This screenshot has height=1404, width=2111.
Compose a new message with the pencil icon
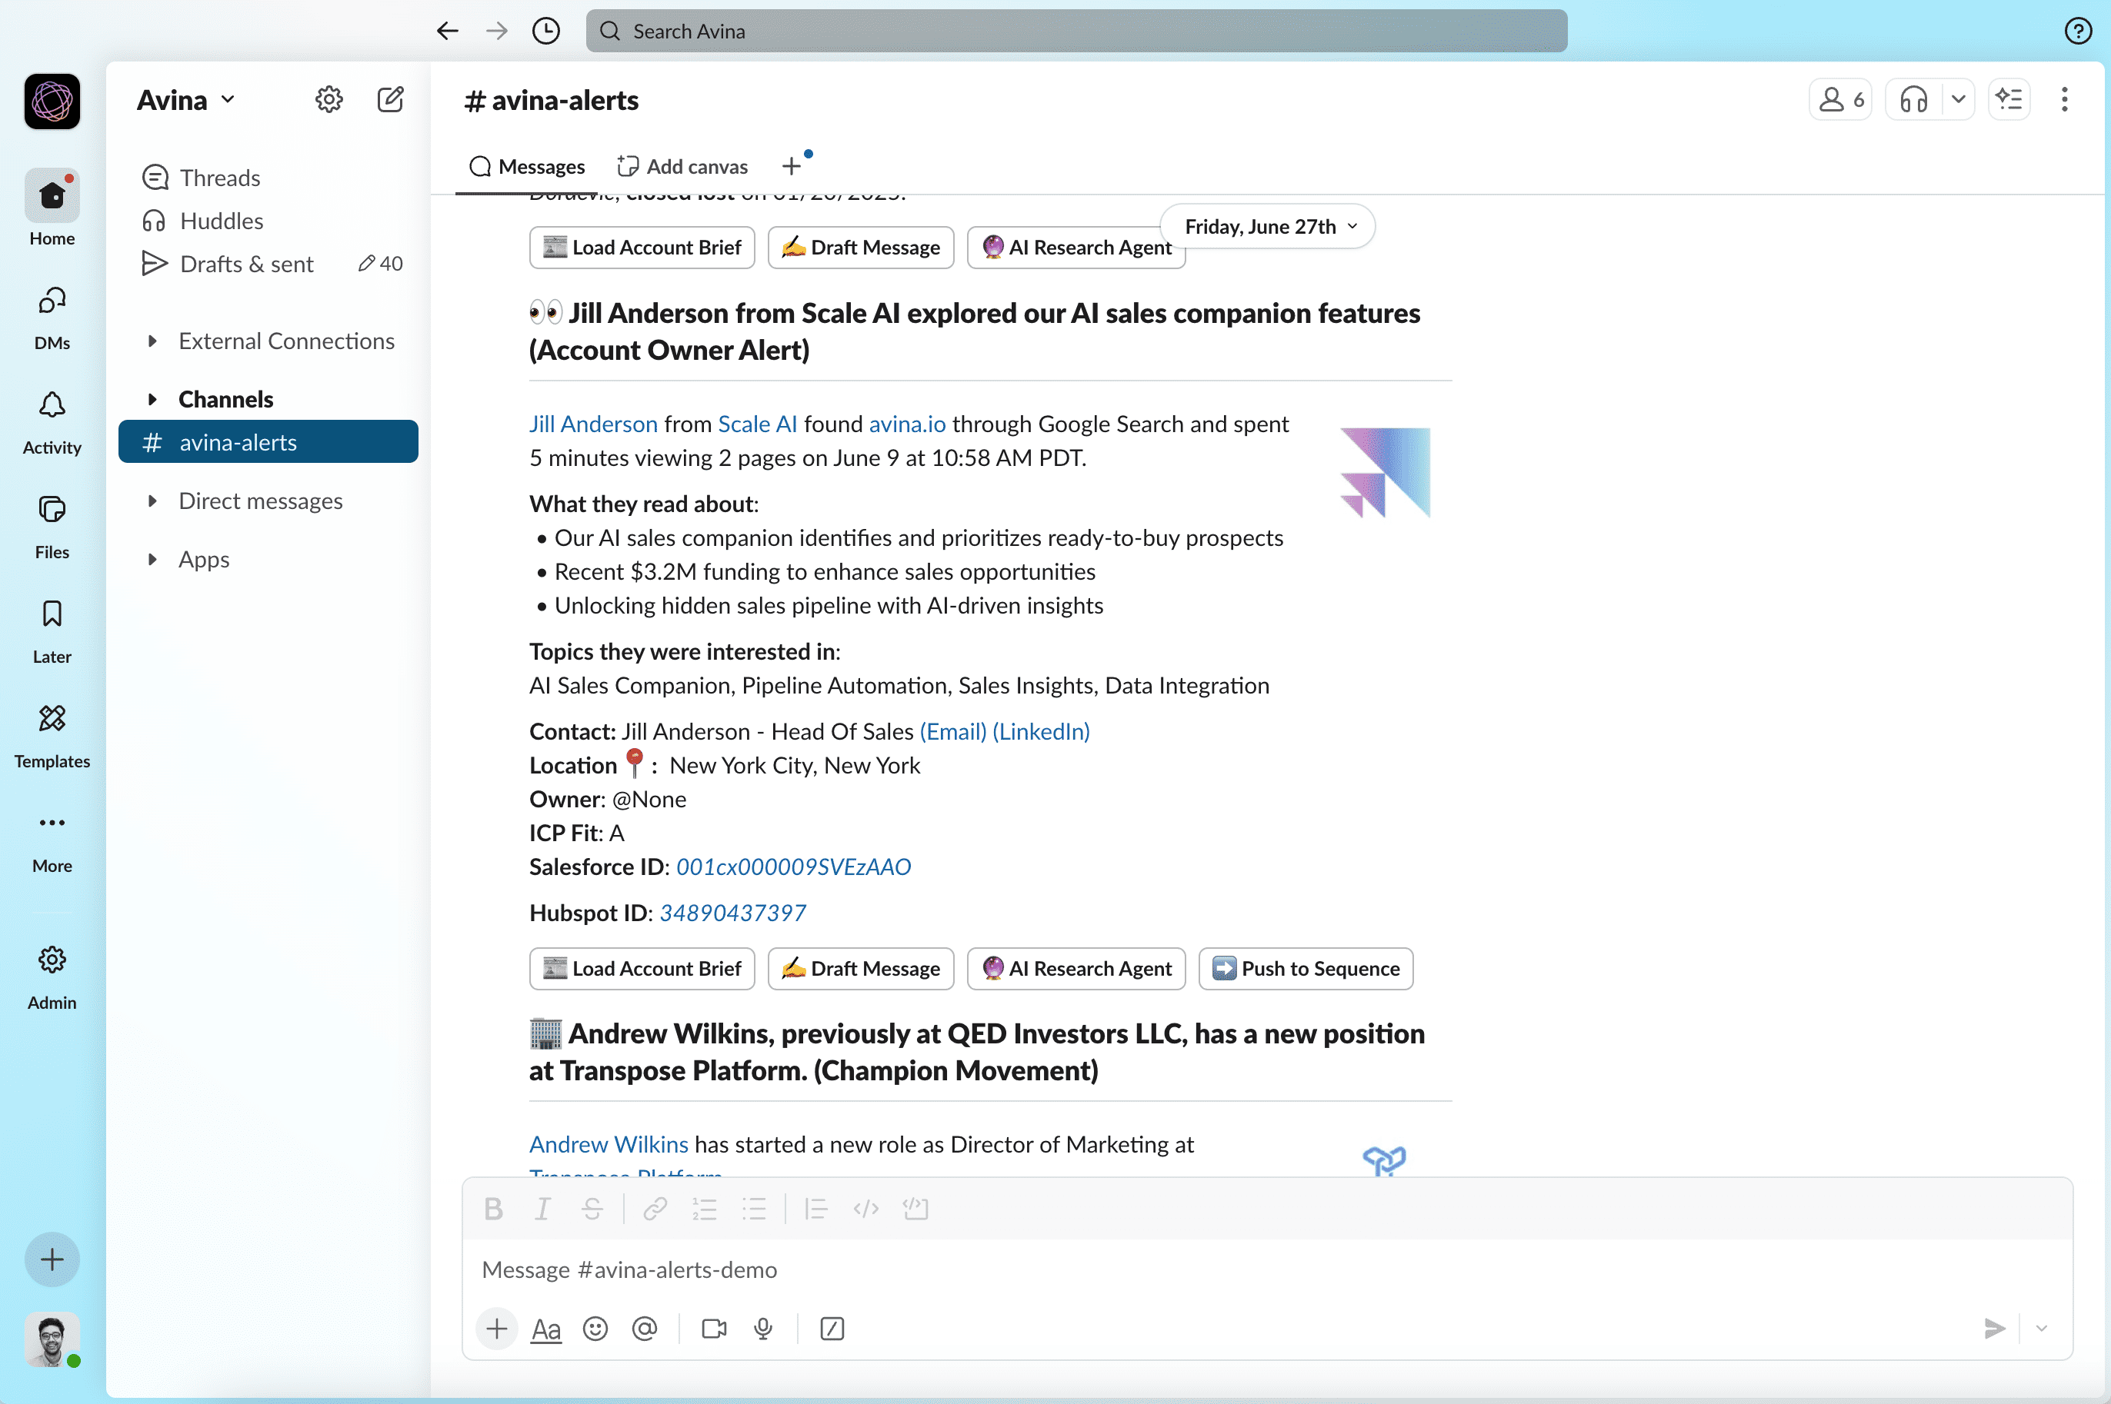[x=389, y=99]
